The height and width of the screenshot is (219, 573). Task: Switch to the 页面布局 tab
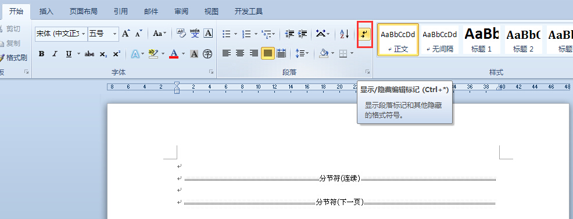[84, 11]
